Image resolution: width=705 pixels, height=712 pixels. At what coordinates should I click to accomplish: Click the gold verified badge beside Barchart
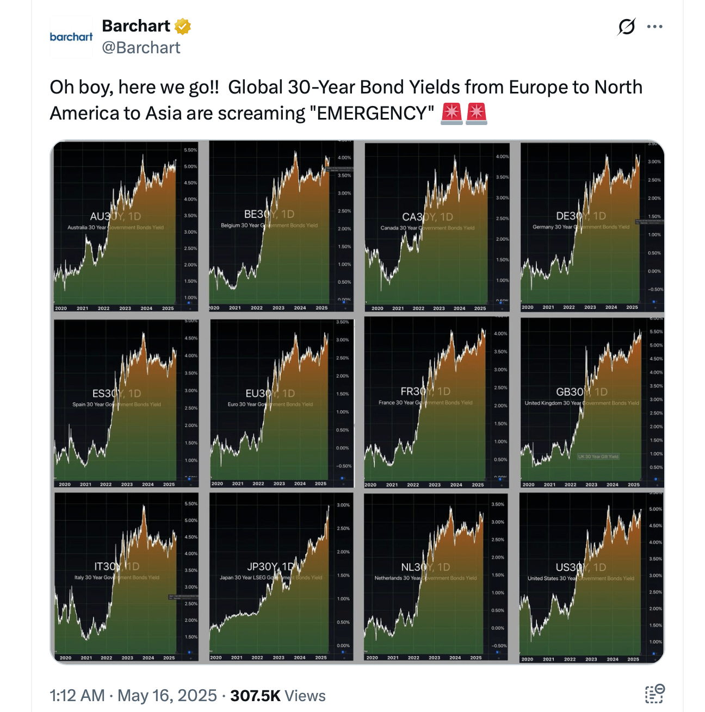tap(182, 26)
